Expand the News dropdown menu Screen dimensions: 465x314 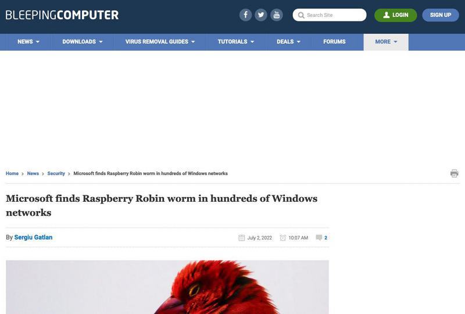28,42
